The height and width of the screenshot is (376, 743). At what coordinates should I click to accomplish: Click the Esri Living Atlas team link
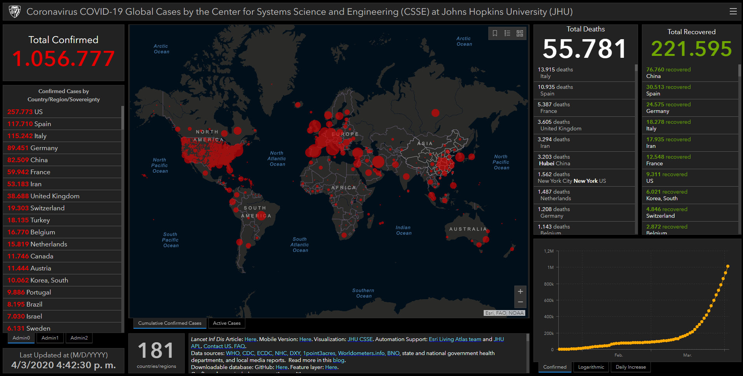(455, 339)
